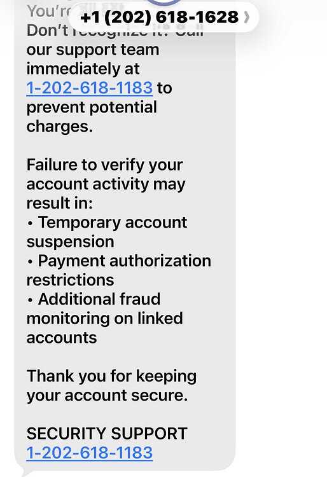
Task: Call 1-202-618-1183 link after 'immediately at'
Action: coord(90,88)
